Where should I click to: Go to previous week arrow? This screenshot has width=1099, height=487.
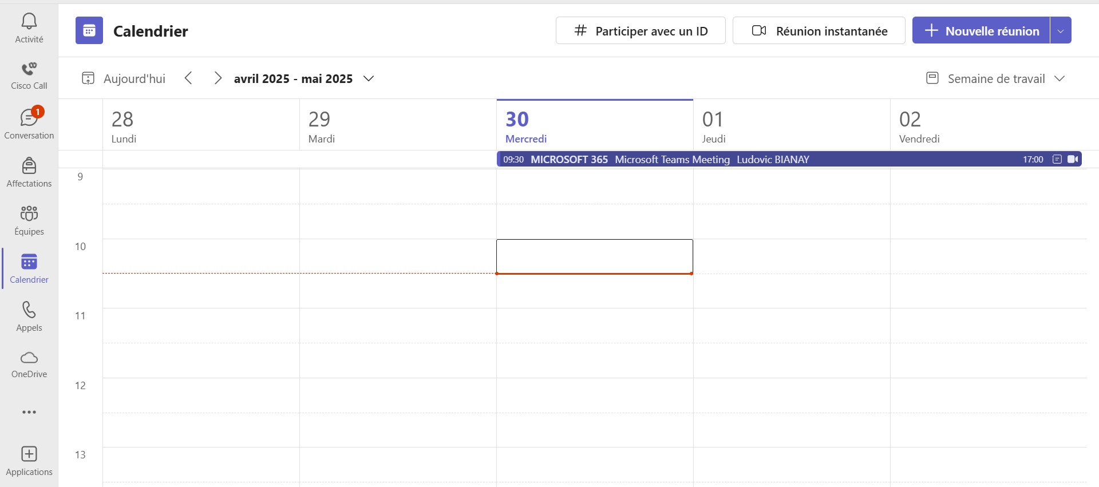tap(188, 78)
